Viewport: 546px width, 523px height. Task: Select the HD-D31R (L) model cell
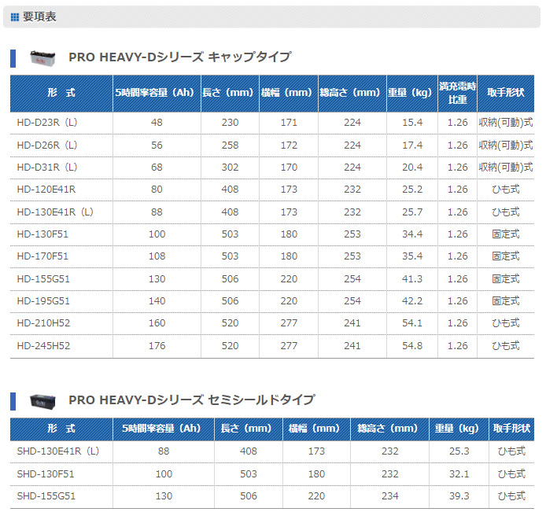click(61, 168)
